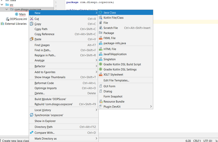
Task: Click the Scratch File icon
Action: tap(101, 28)
